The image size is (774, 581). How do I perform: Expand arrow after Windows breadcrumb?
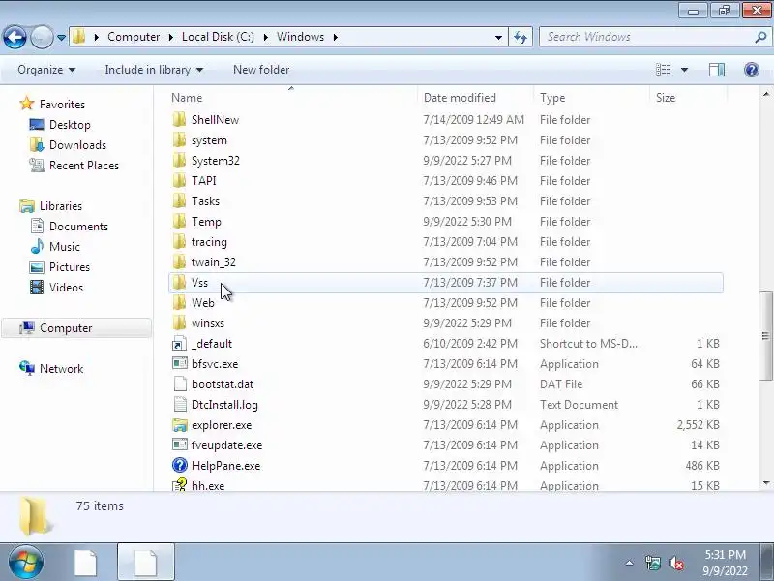pyautogui.click(x=336, y=37)
